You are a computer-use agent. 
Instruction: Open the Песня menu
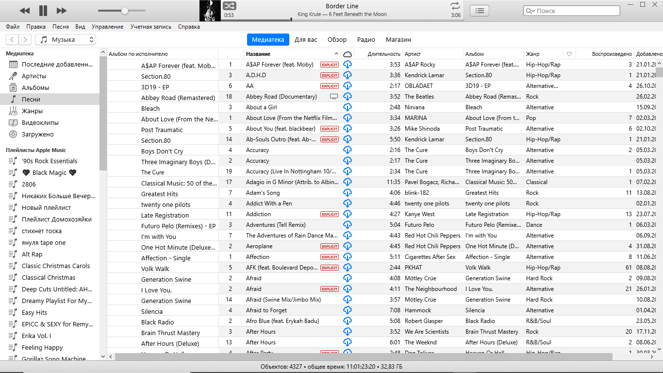click(x=61, y=27)
